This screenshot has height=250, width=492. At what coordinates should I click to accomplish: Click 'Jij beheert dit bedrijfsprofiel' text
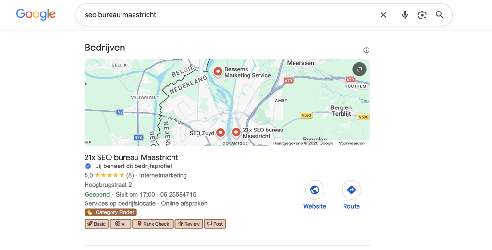click(x=134, y=166)
